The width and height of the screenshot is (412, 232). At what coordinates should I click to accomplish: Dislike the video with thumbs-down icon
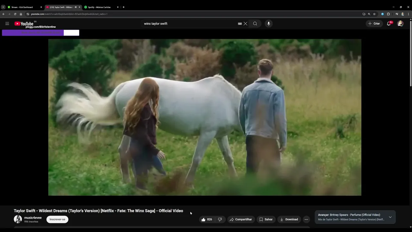click(220, 219)
